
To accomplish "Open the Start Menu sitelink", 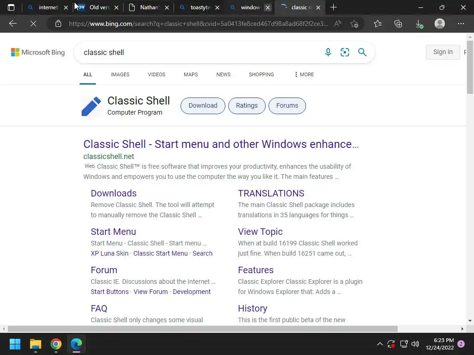I will pos(113,232).
